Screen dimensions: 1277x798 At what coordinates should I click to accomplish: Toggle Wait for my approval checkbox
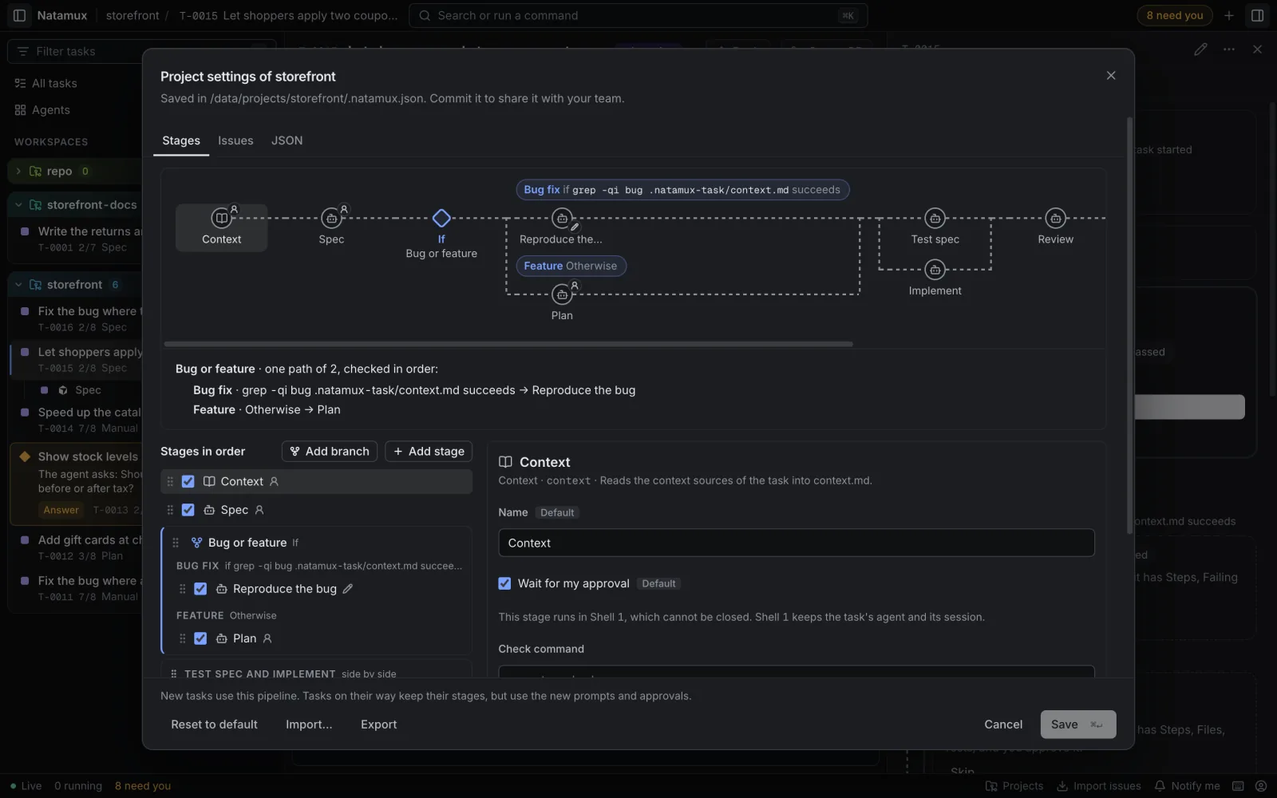504,583
